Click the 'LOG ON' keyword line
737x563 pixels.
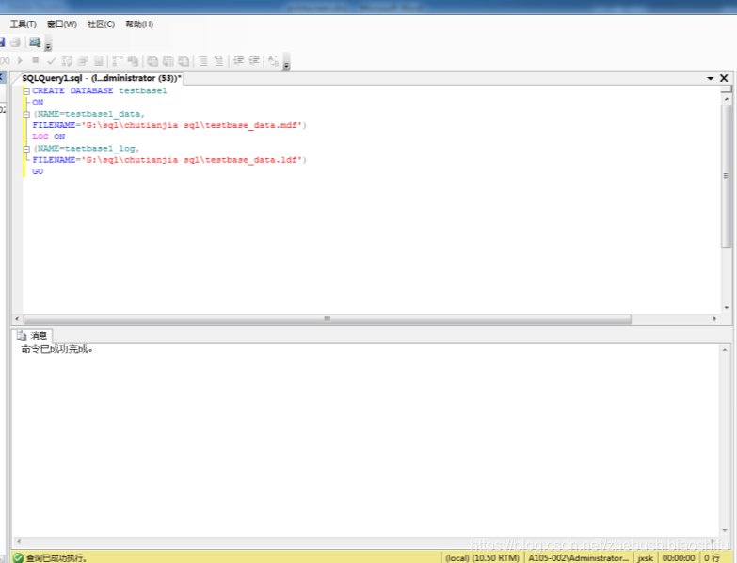pyautogui.click(x=48, y=137)
